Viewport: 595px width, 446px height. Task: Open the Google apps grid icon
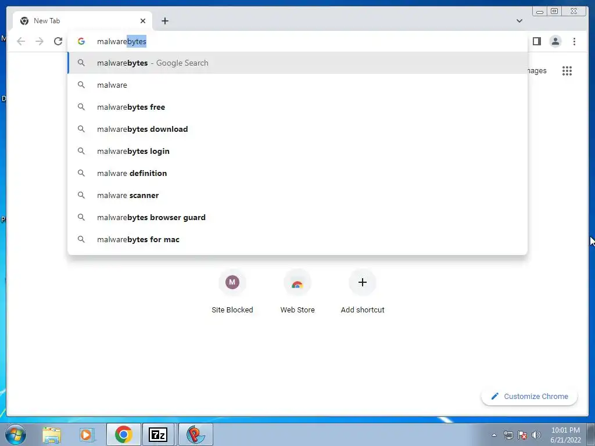coord(567,71)
